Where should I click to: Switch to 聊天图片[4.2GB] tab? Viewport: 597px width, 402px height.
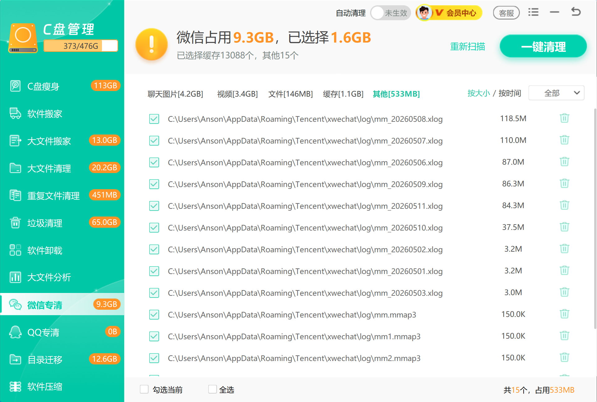(x=175, y=94)
